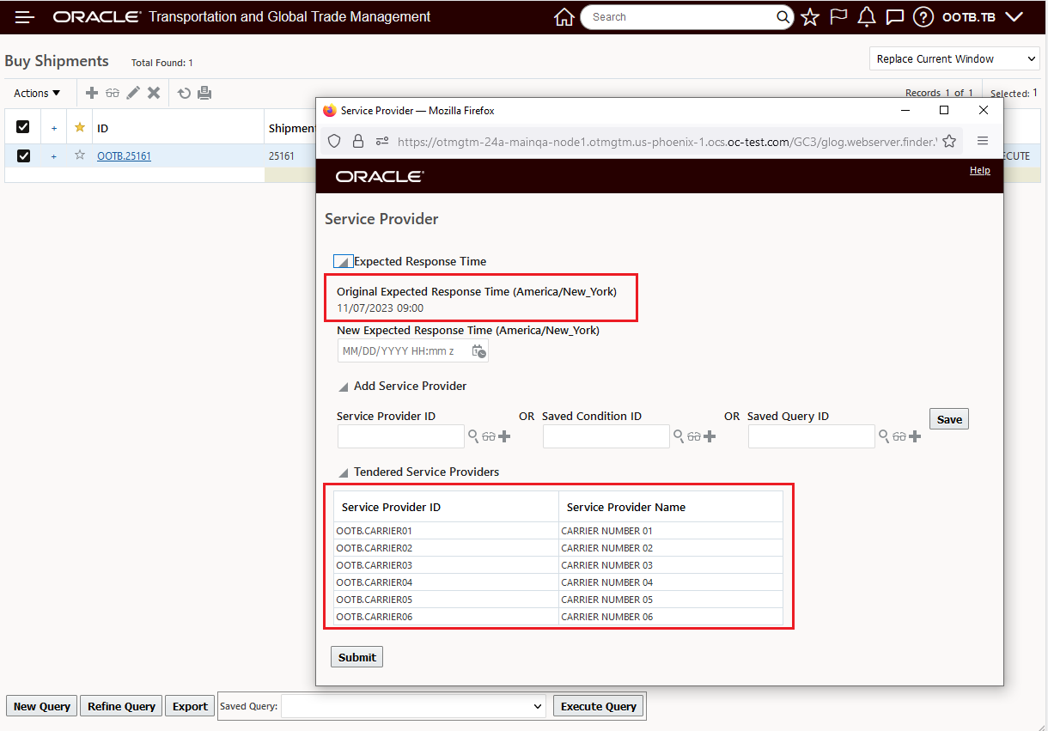The height and width of the screenshot is (731, 1048).
Task: Toggle favorite star for OOTB.25161
Action: 80,155
